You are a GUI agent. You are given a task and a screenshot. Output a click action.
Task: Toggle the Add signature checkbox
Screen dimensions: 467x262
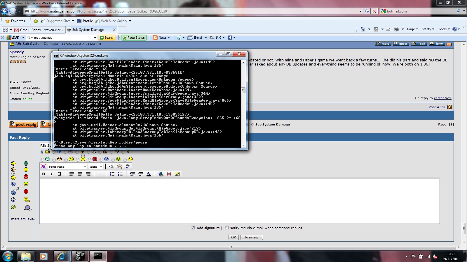(x=193, y=228)
